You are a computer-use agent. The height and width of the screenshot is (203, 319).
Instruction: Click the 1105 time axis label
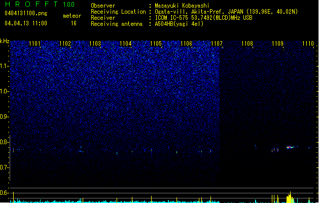156,44
